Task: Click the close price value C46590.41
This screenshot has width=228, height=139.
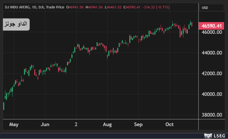Action: tap(132, 7)
